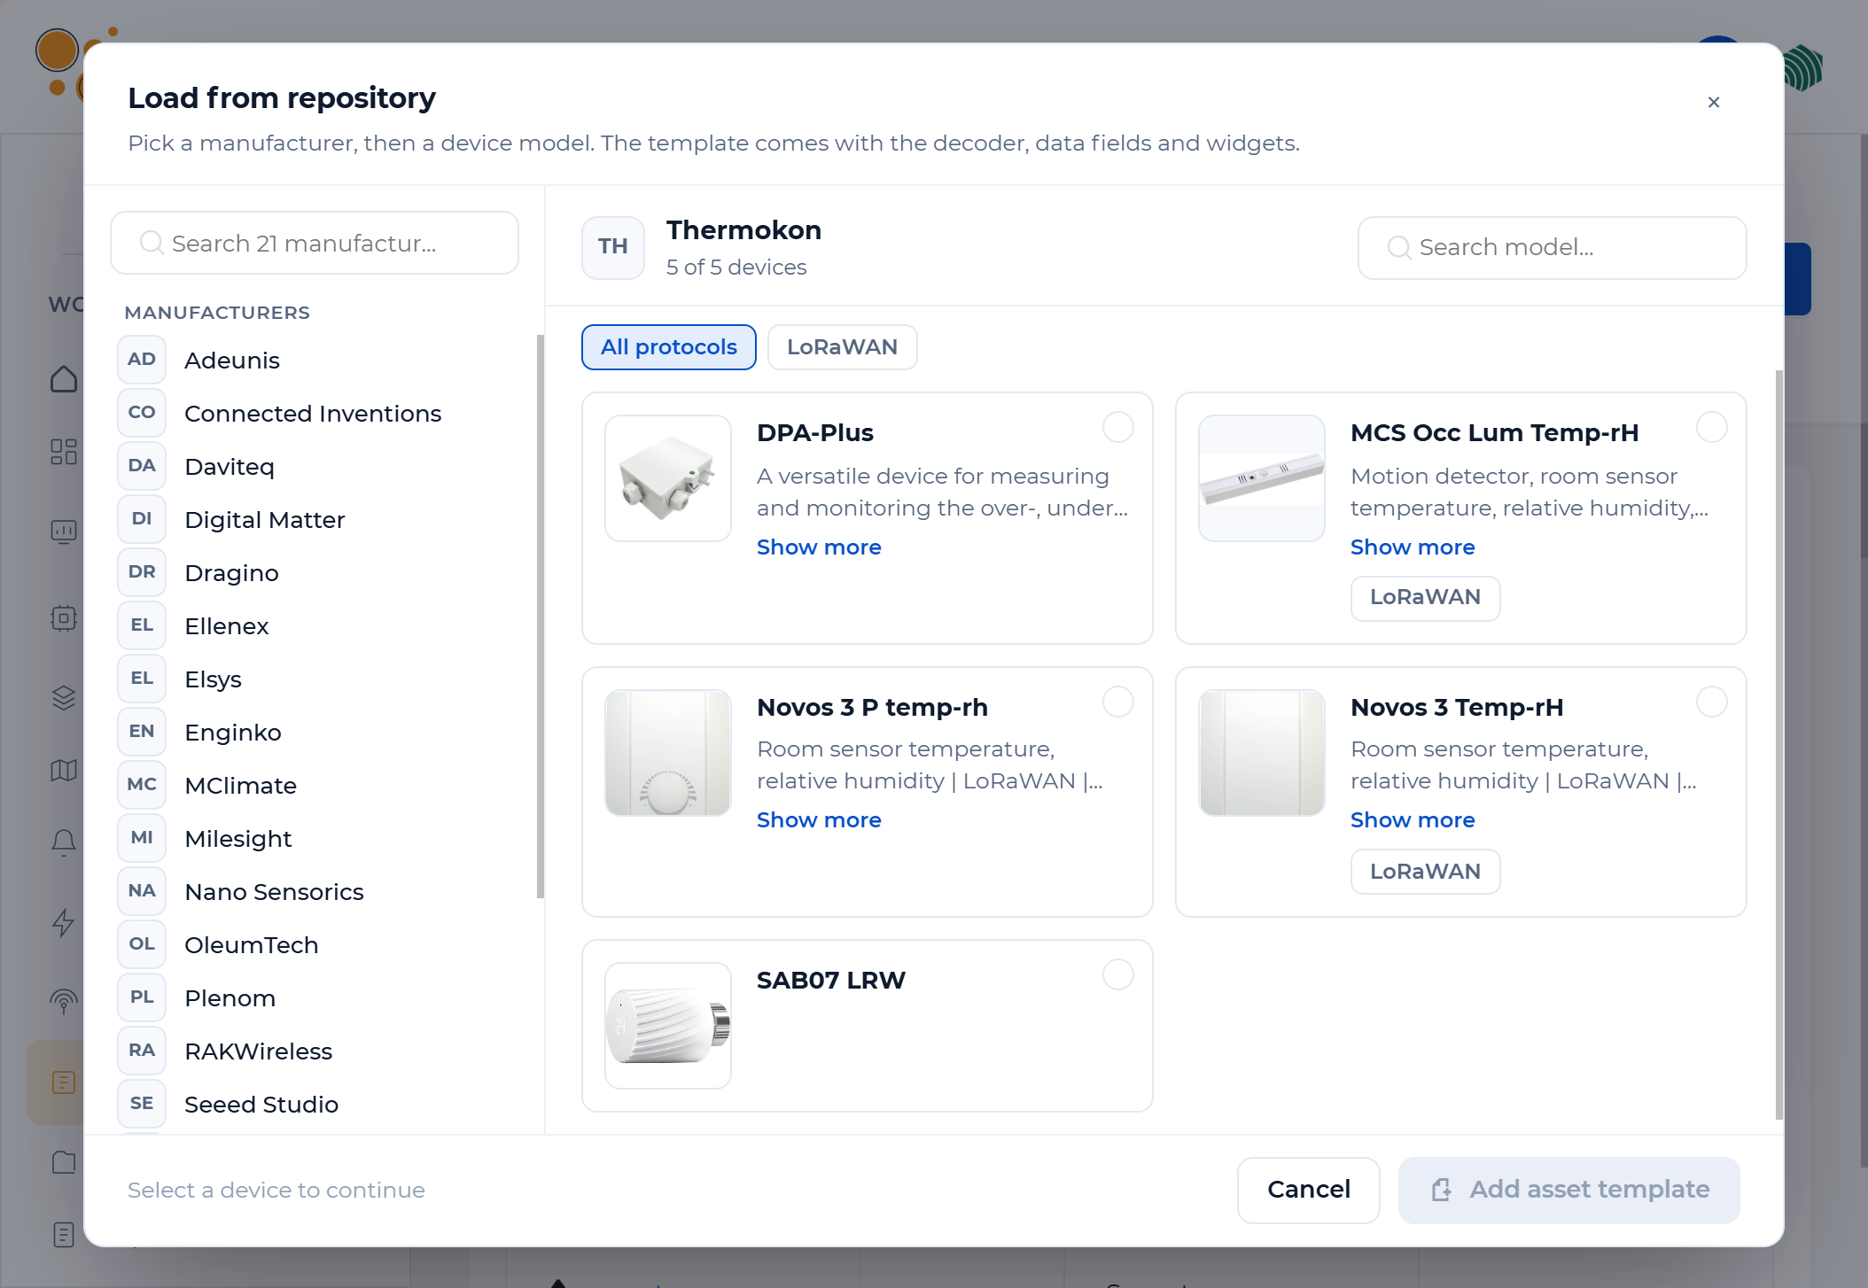1868x1288 pixels.
Task: Show more of Novos 3 P temp-rh description
Action: pyautogui.click(x=819, y=820)
